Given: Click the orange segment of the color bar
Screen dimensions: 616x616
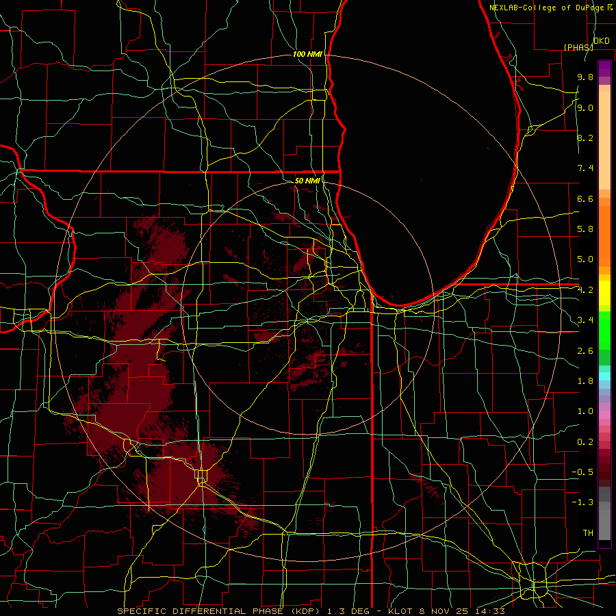Looking at the screenshot, I should pyautogui.click(x=604, y=236).
